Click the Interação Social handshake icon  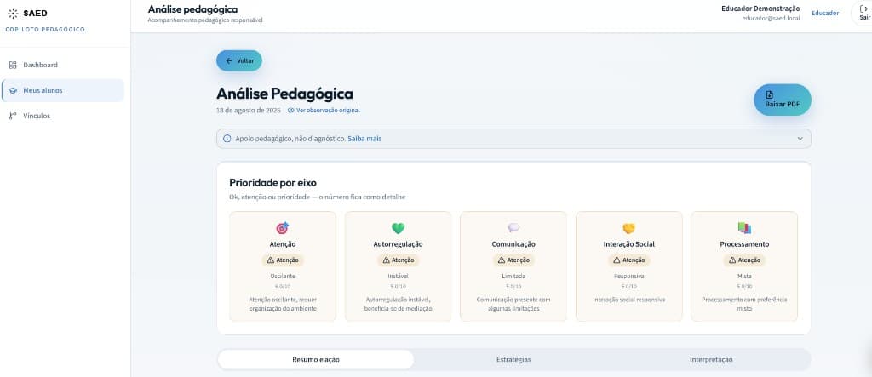pos(629,228)
